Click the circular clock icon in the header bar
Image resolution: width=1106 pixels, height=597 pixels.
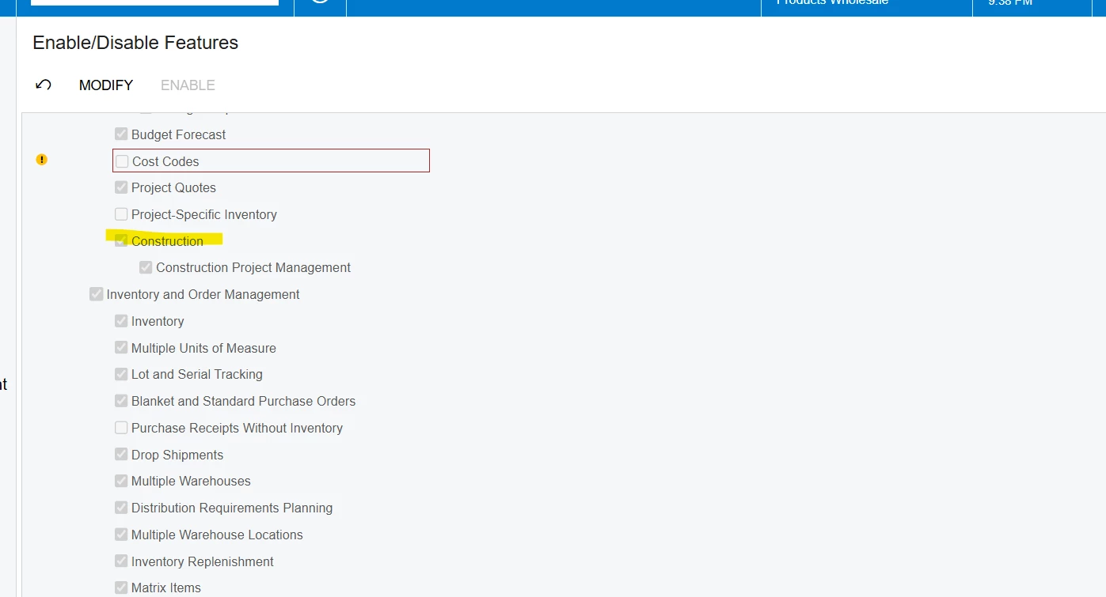point(320,4)
